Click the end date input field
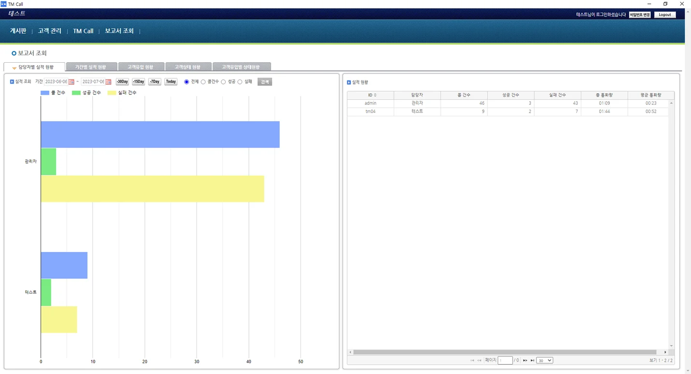Screen dimensions: 691x374 [x=93, y=82]
